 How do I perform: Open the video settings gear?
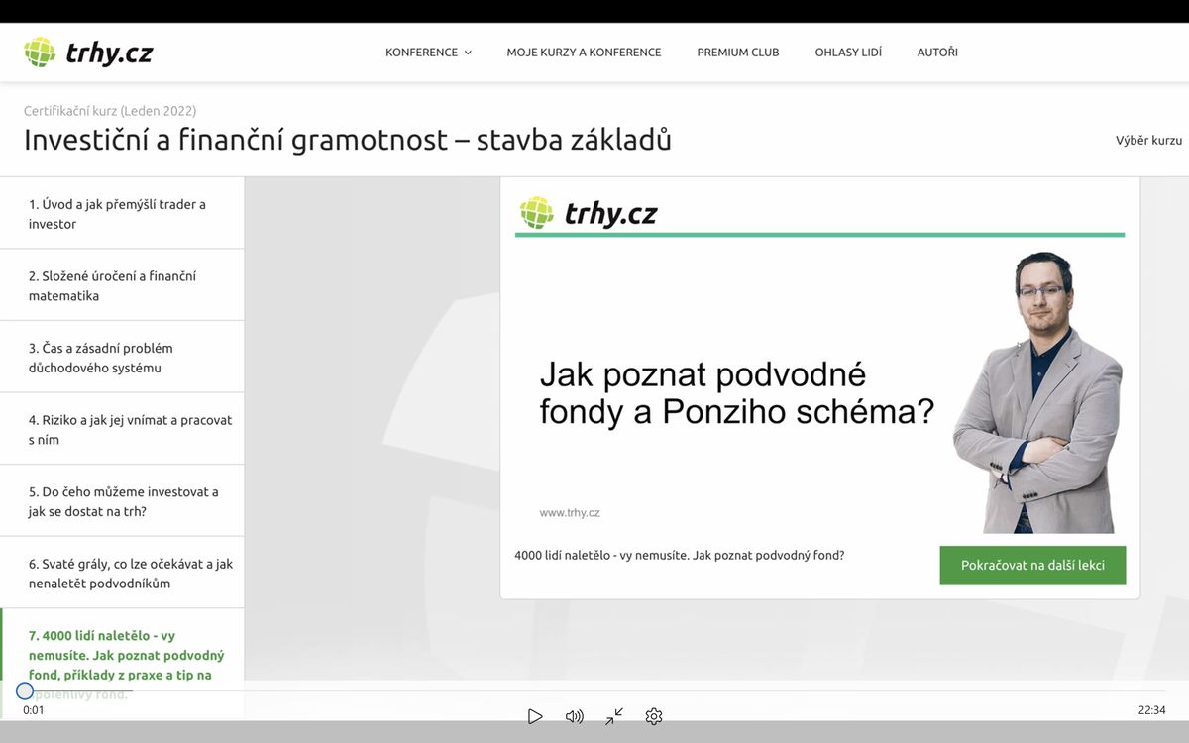pos(654,716)
